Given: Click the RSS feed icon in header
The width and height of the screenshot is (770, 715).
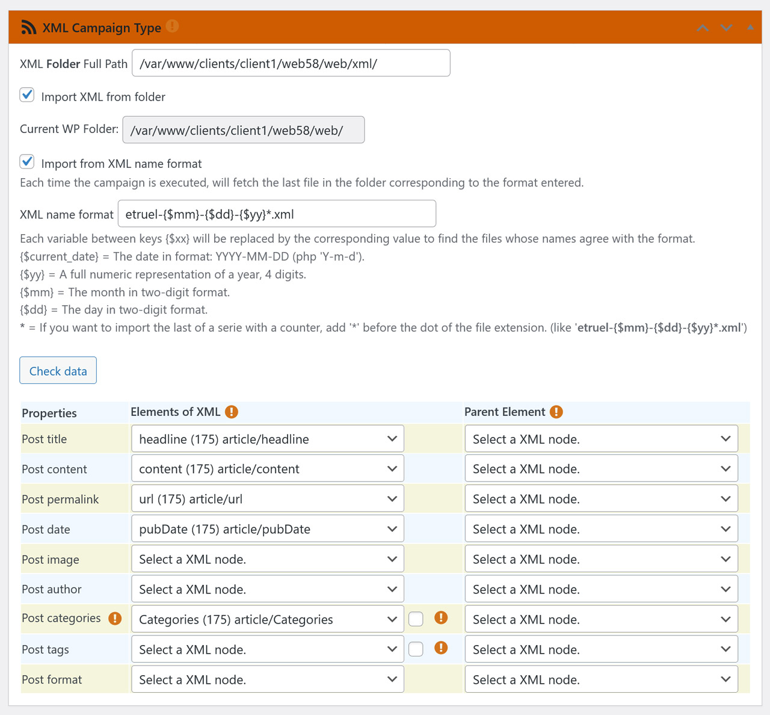Looking at the screenshot, I should 28,28.
